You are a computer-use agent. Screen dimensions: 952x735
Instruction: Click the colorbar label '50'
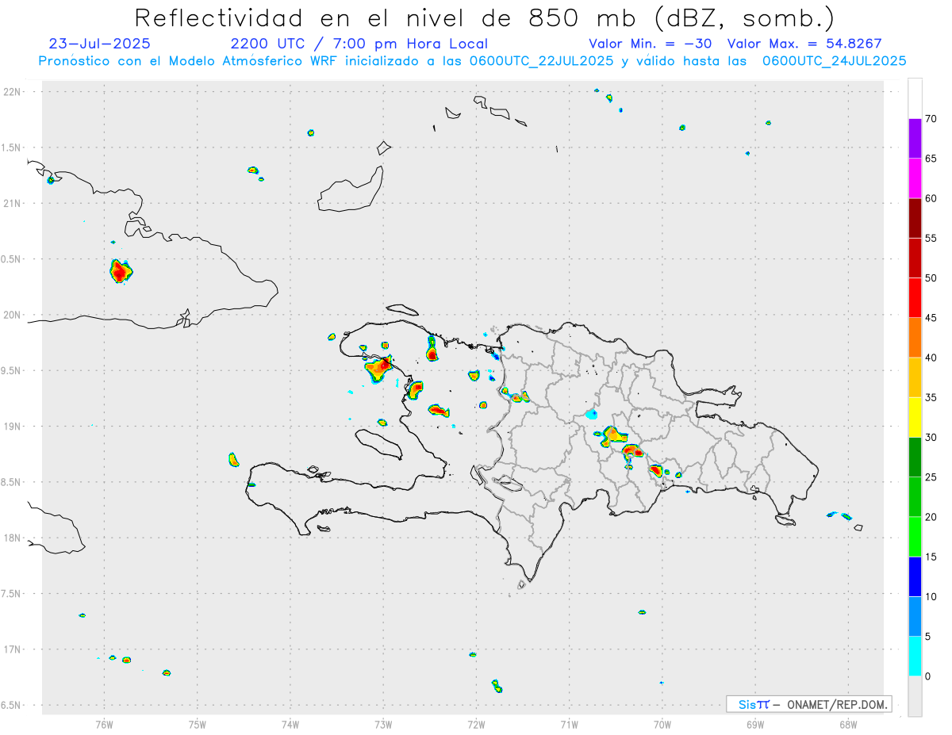(x=931, y=278)
